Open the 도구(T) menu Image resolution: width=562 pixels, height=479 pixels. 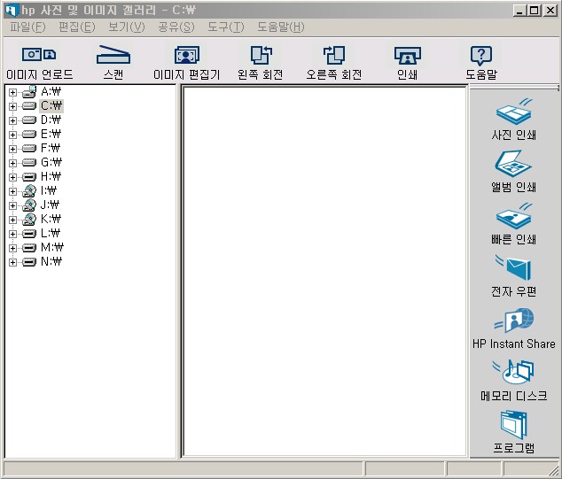tap(226, 27)
